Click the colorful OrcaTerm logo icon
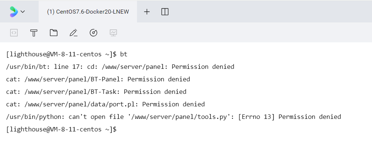This screenshot has width=372, height=166. click(x=14, y=12)
